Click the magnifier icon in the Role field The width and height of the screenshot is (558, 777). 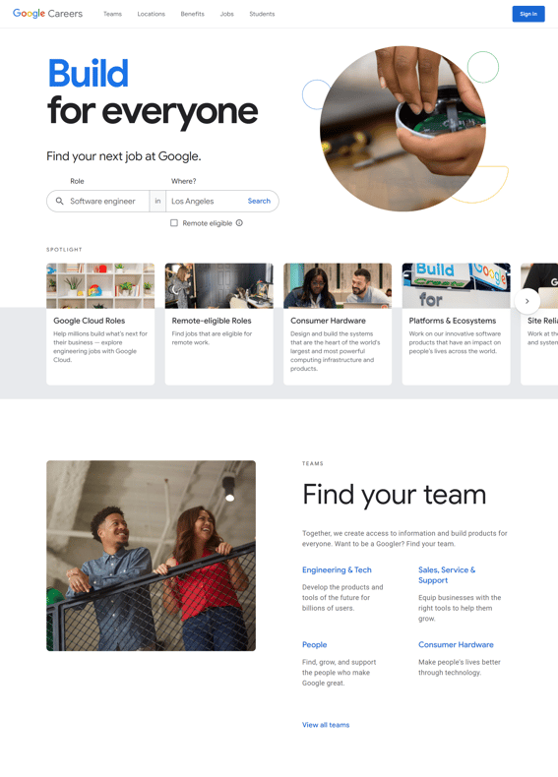pyautogui.click(x=59, y=202)
